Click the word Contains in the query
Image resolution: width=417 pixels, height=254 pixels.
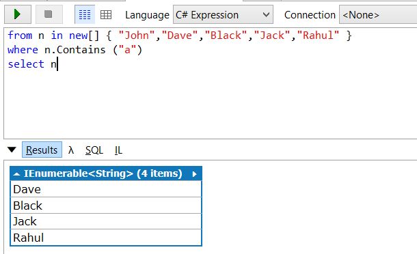pyautogui.click(x=81, y=50)
